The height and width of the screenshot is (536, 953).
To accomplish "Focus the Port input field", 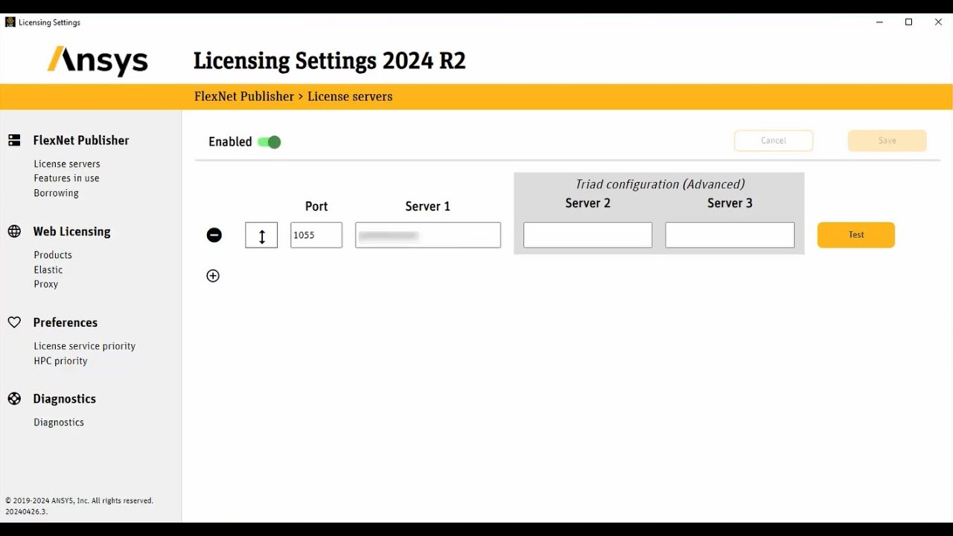I will (x=316, y=235).
